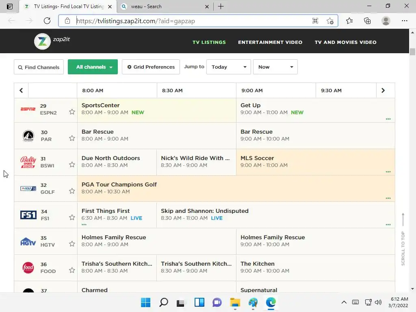416x312 pixels.
Task: Refresh the page
Action: coord(47,21)
